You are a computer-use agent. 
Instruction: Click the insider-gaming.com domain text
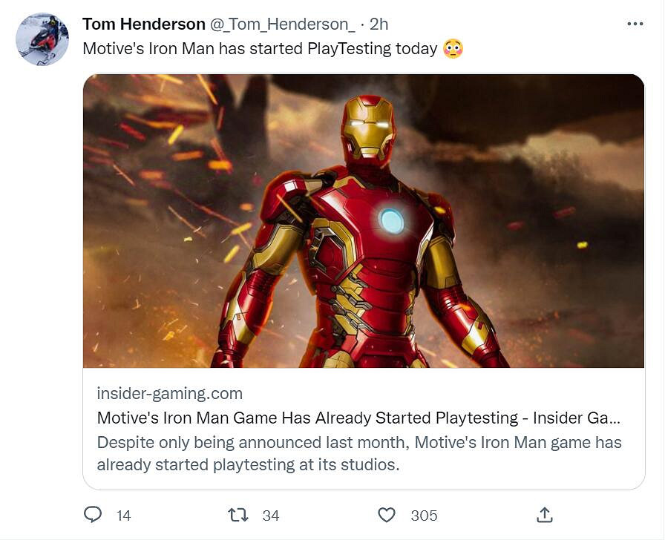(170, 393)
